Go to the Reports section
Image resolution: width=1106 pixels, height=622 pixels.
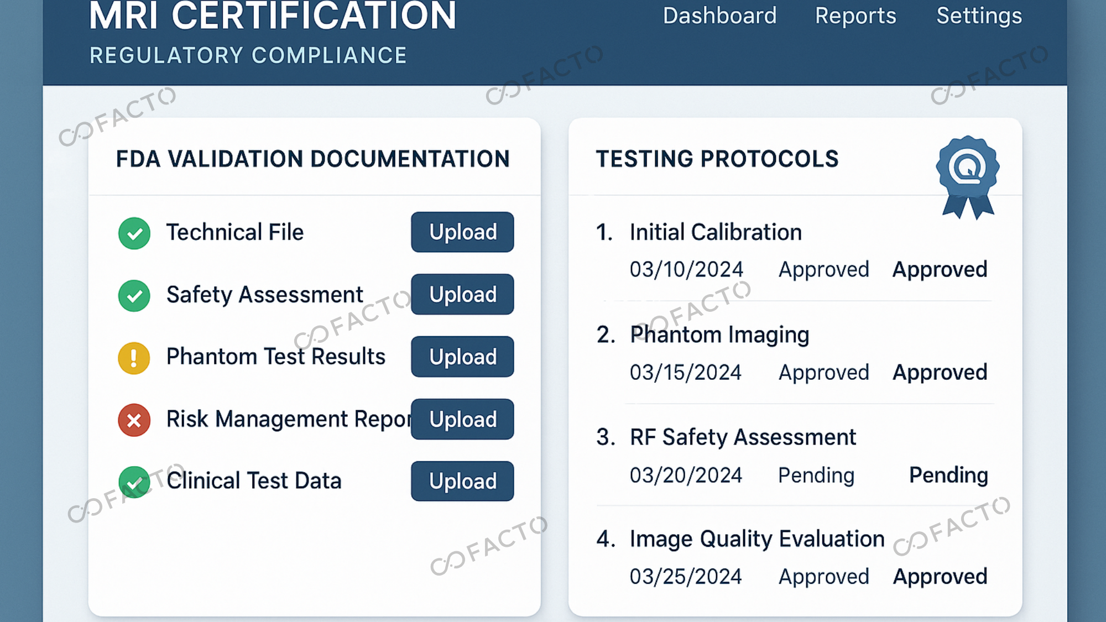(855, 16)
